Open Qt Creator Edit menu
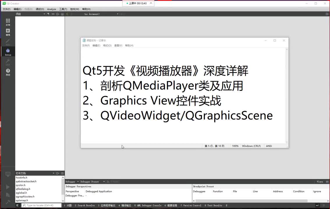 [17, 9]
